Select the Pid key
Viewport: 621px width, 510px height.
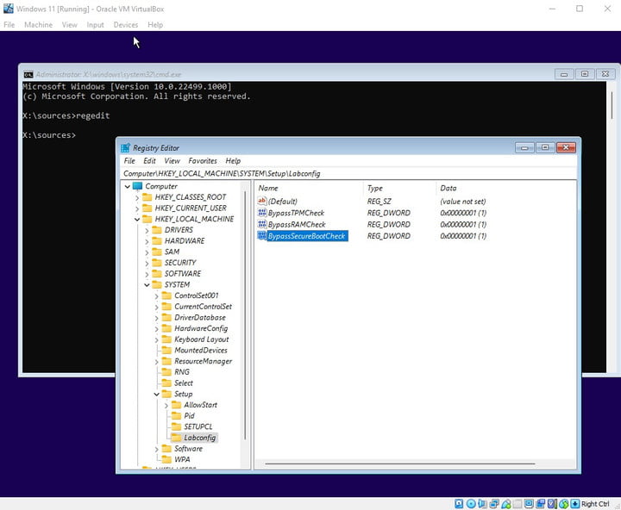tap(189, 416)
